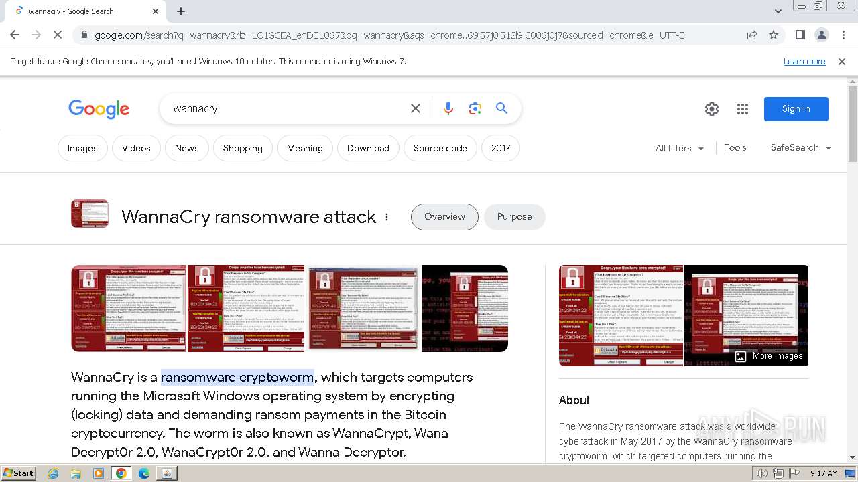Viewport: 858px width, 482px height.
Task: Select the Download filter chip
Action: click(x=368, y=148)
